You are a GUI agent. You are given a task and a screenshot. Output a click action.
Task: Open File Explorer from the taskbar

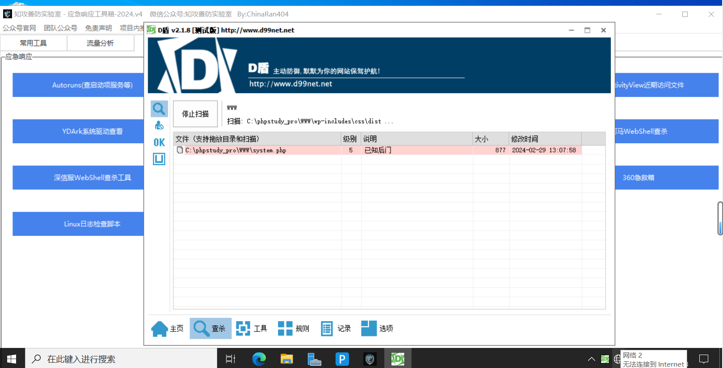pos(286,359)
